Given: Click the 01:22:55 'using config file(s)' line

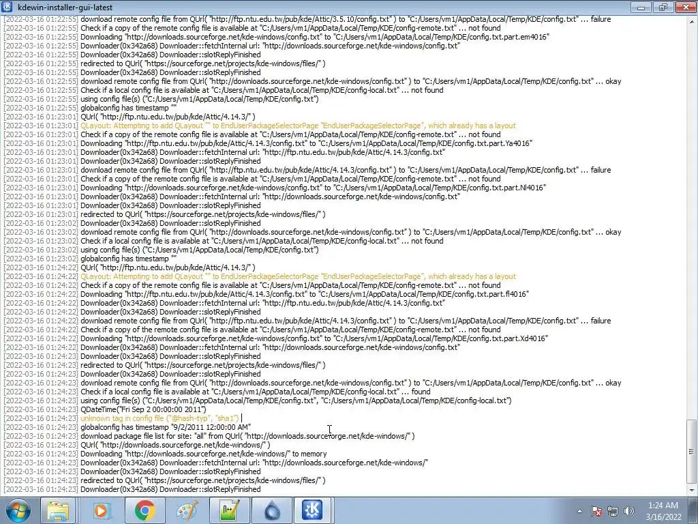Looking at the screenshot, I should coord(161,99).
